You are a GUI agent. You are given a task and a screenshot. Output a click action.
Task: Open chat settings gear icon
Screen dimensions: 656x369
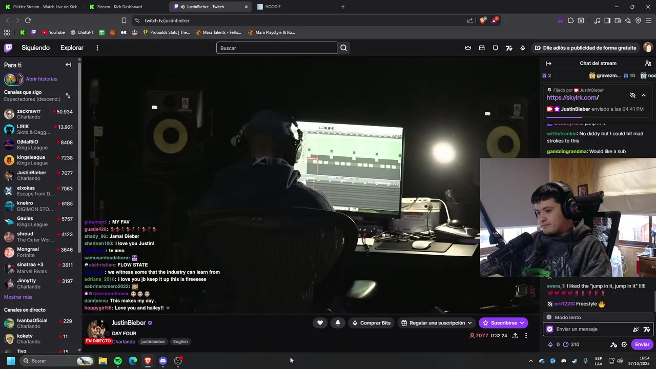click(624, 344)
